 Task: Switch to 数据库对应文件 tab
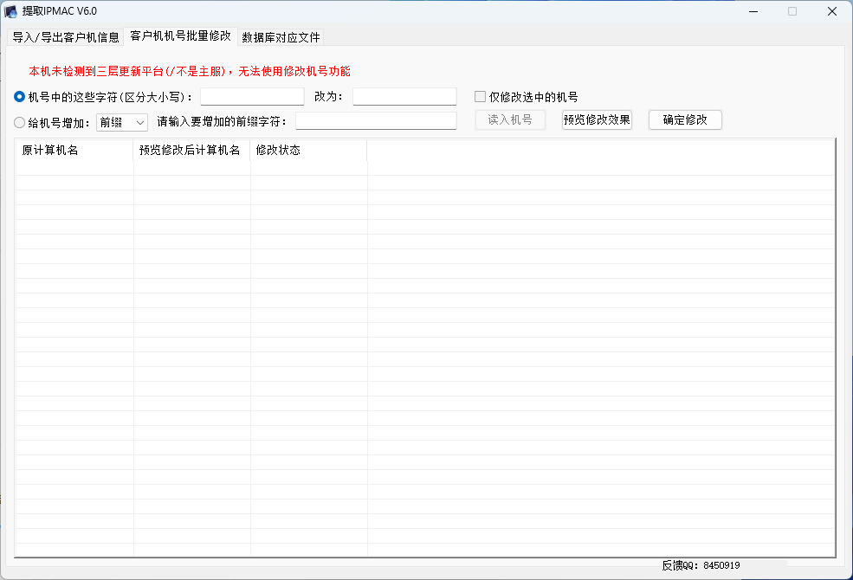(281, 37)
